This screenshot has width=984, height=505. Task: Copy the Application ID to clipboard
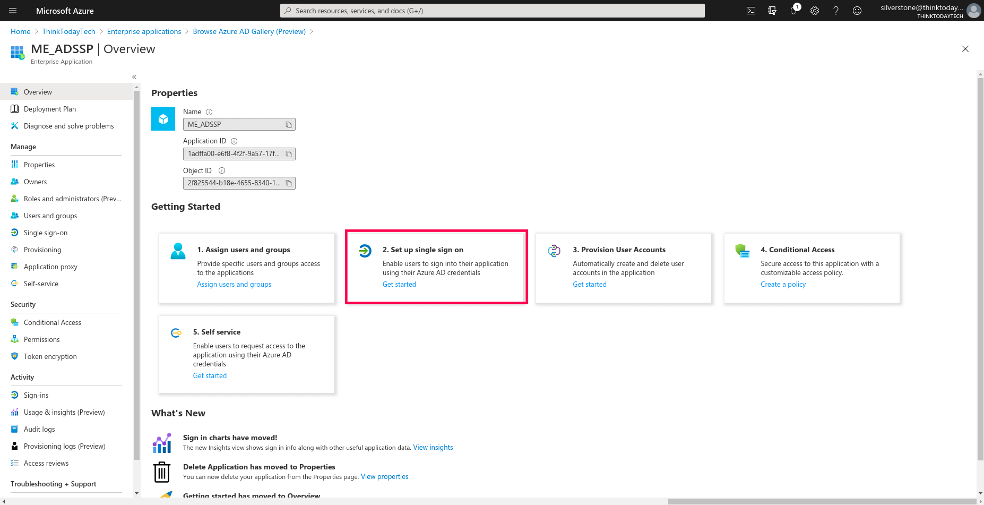[289, 154]
